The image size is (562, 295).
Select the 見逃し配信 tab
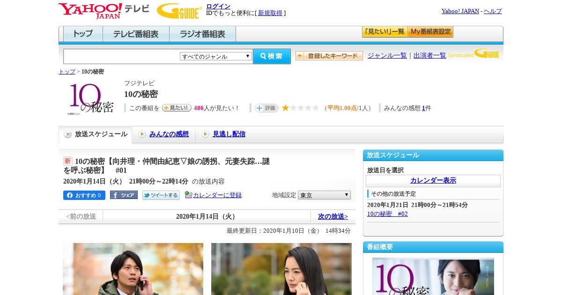click(x=229, y=134)
